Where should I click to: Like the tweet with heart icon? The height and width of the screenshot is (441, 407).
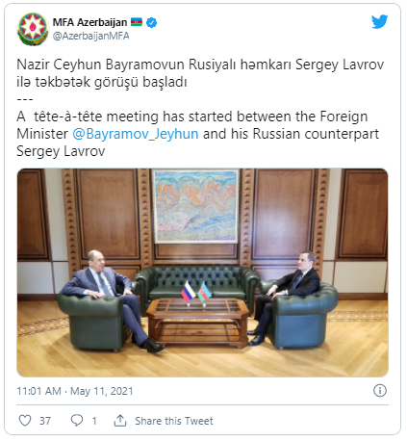tap(25, 421)
